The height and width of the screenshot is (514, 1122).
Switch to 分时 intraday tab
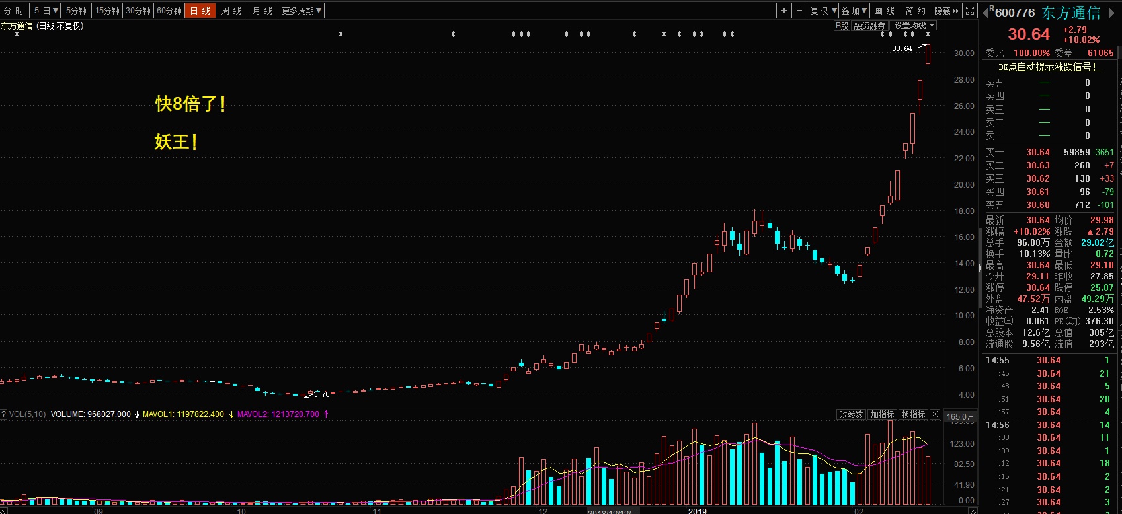[14, 11]
